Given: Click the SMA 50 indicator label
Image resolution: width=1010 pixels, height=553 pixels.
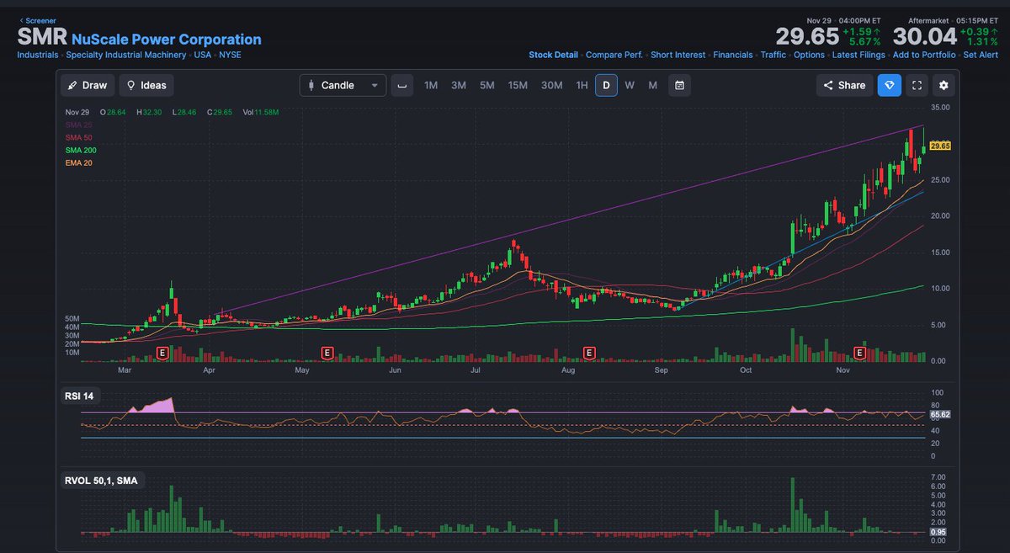Looking at the screenshot, I should [78, 137].
